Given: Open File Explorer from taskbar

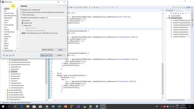Looking at the screenshot, I should click(28, 106).
